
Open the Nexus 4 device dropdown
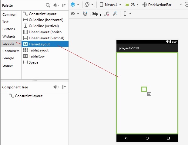pos(110,5)
